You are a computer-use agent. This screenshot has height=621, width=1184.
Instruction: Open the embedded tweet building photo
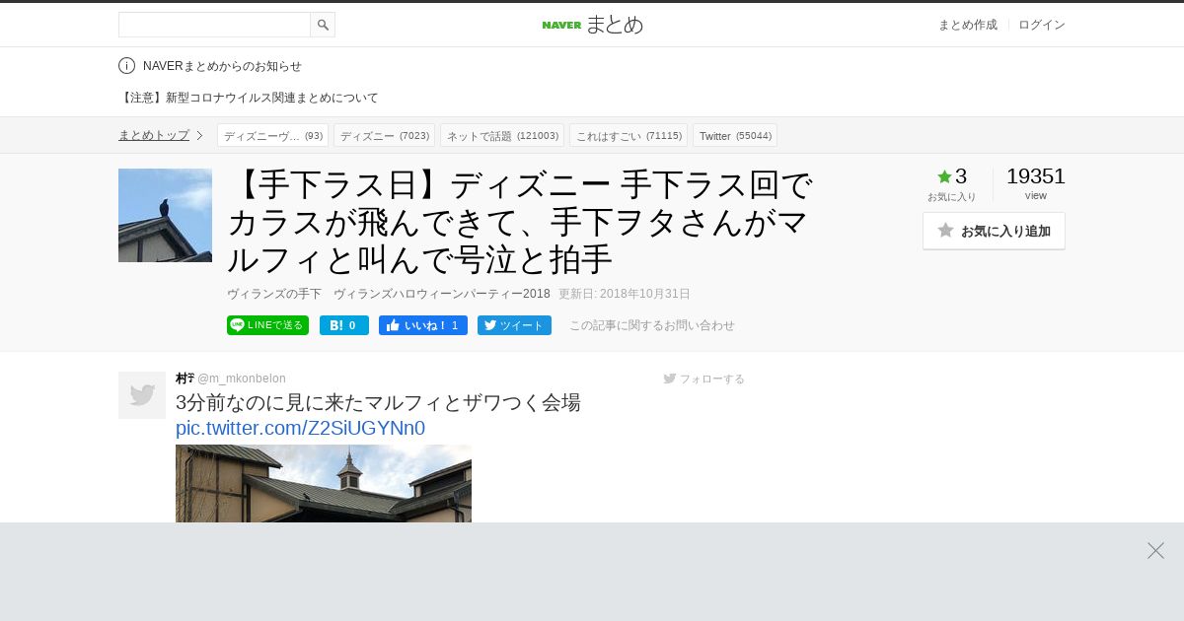point(324,483)
